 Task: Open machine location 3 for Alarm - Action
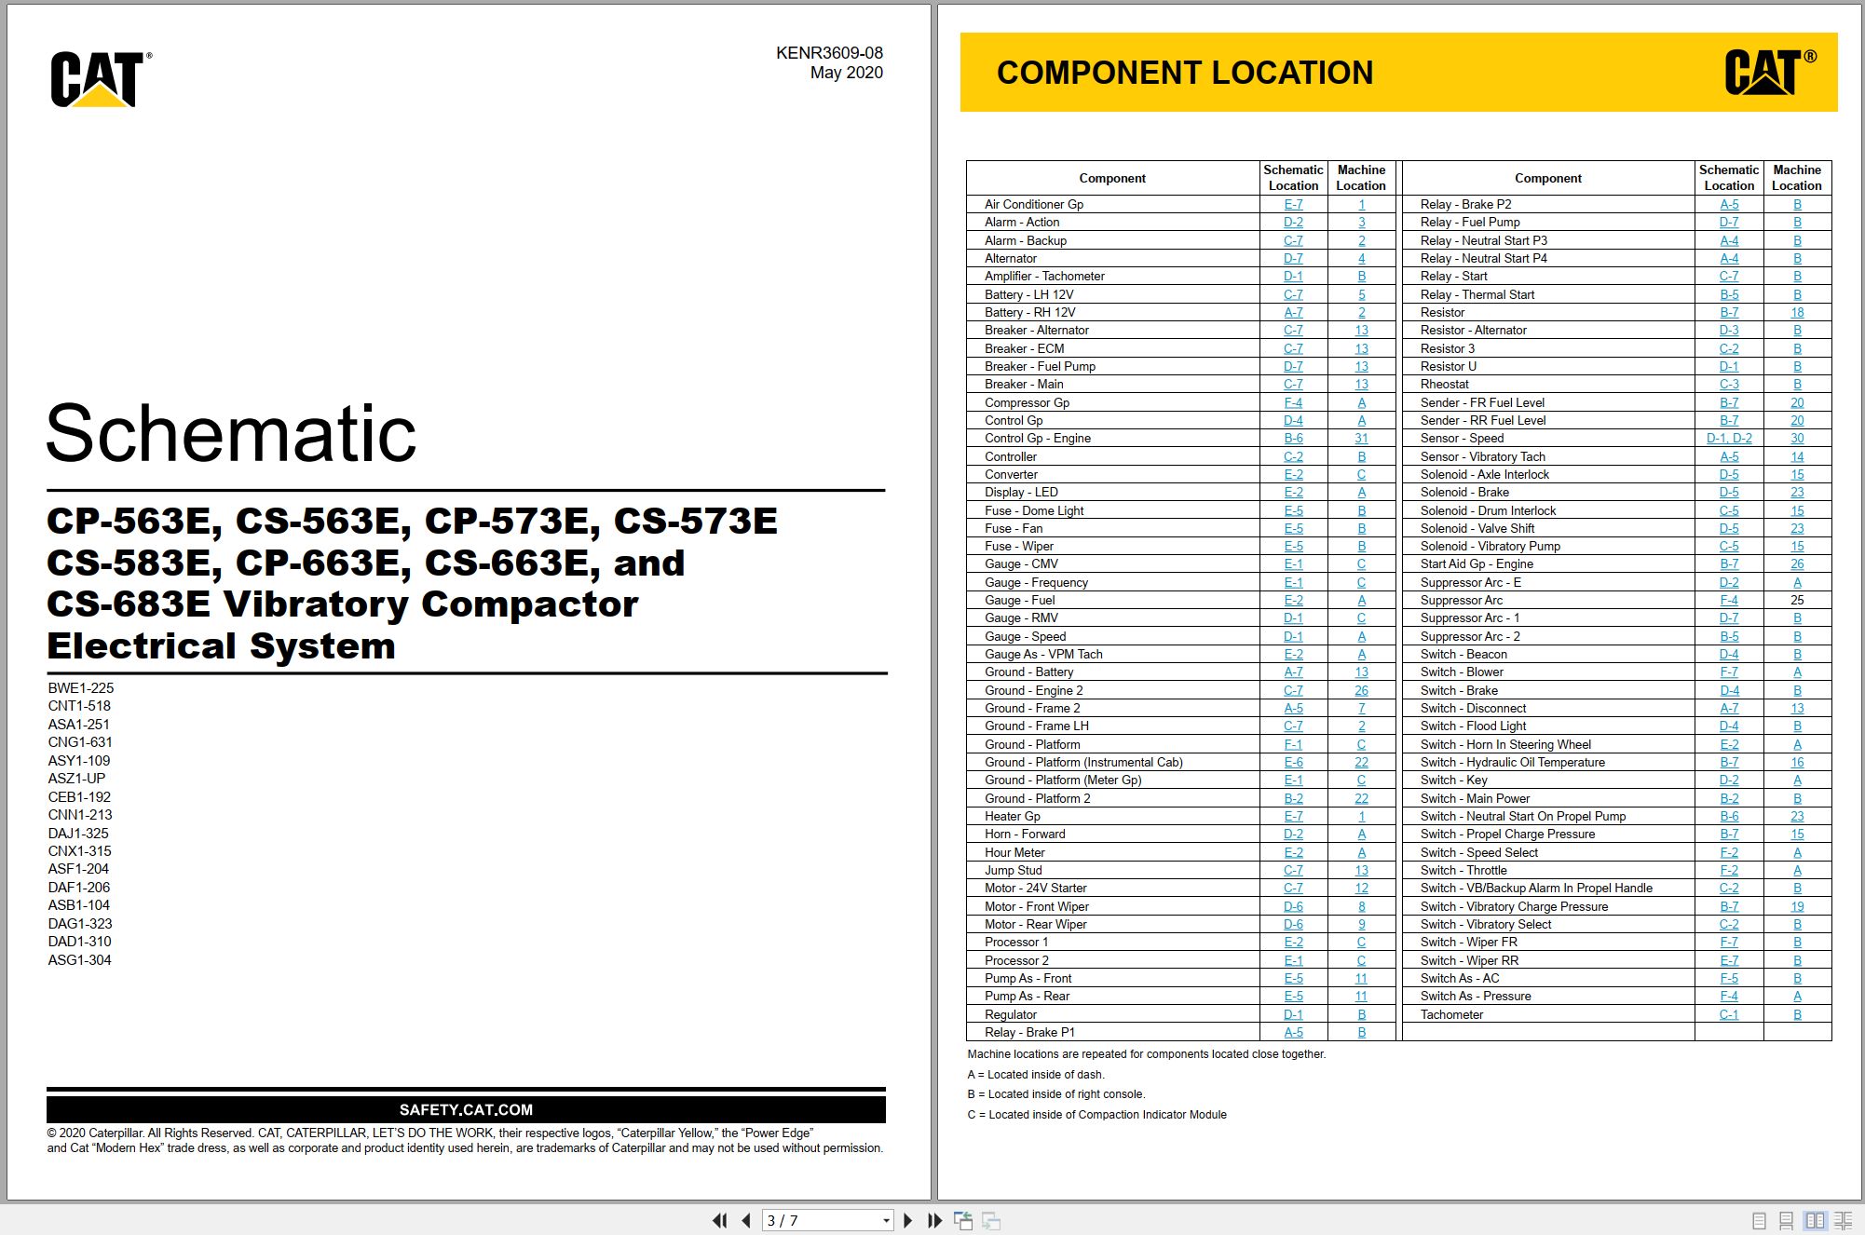[x=1361, y=222]
